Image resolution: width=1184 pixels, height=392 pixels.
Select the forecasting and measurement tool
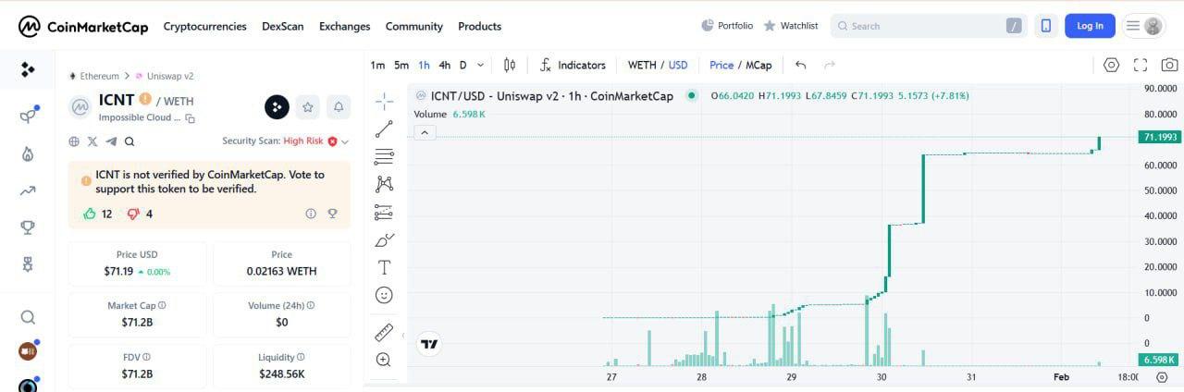[x=384, y=212]
